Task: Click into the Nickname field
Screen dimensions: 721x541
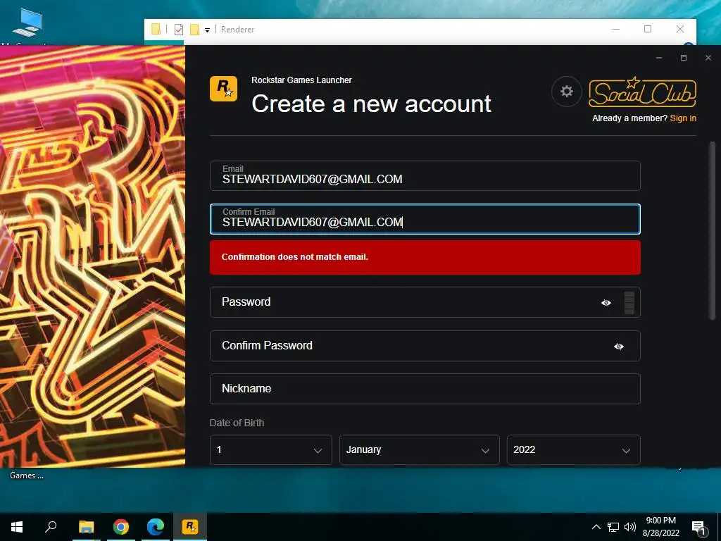Action: click(425, 389)
